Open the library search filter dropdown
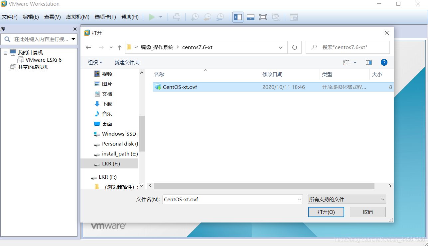428x246 pixels. click(73, 39)
